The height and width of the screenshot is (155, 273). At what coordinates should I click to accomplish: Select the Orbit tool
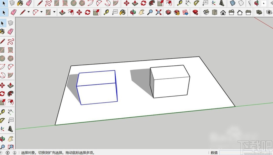tap(133, 12)
